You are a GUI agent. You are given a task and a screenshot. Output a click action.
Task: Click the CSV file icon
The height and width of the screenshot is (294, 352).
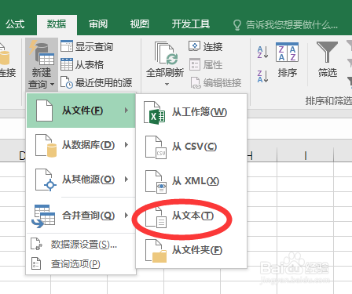[156, 147]
